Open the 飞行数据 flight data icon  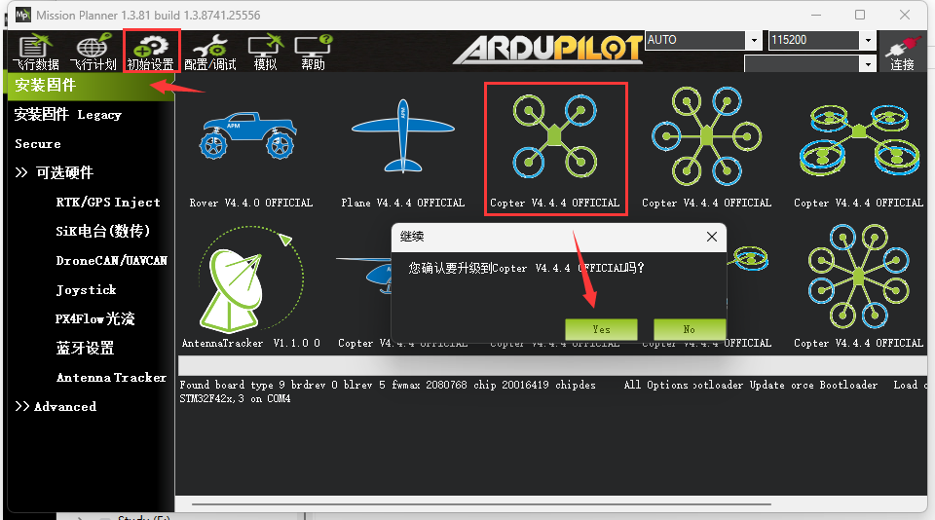[x=35, y=52]
